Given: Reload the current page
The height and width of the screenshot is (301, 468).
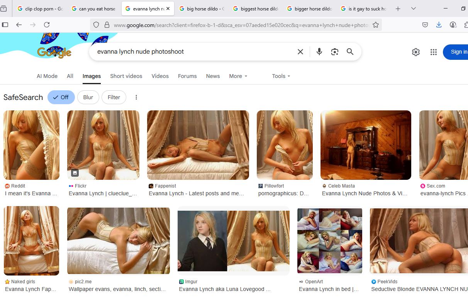Looking at the screenshot, I should pos(47,25).
